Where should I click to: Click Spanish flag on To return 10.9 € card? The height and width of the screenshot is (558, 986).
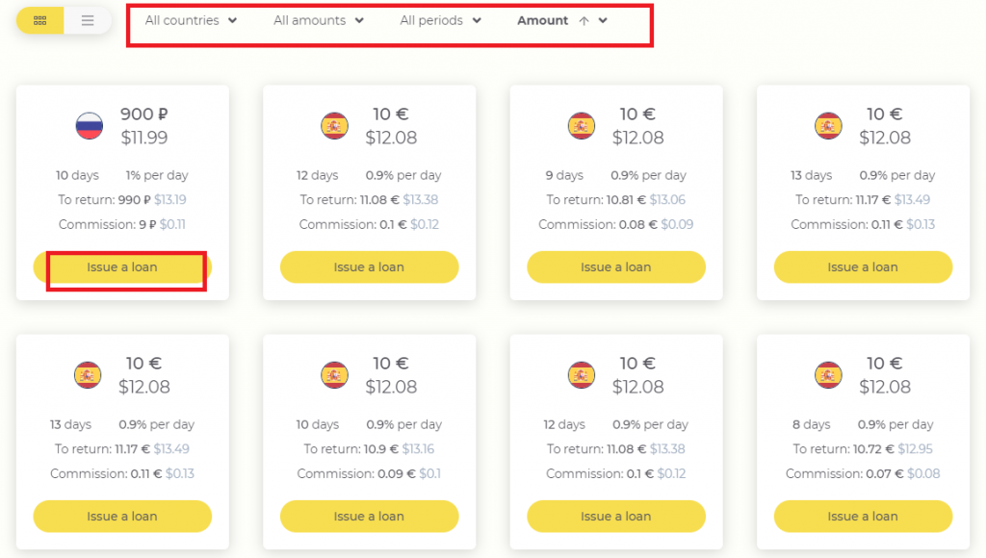pos(334,374)
